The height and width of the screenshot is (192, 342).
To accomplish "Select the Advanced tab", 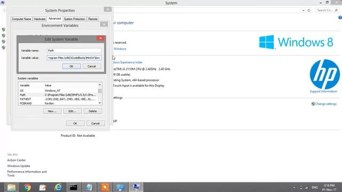I will (55, 19).
